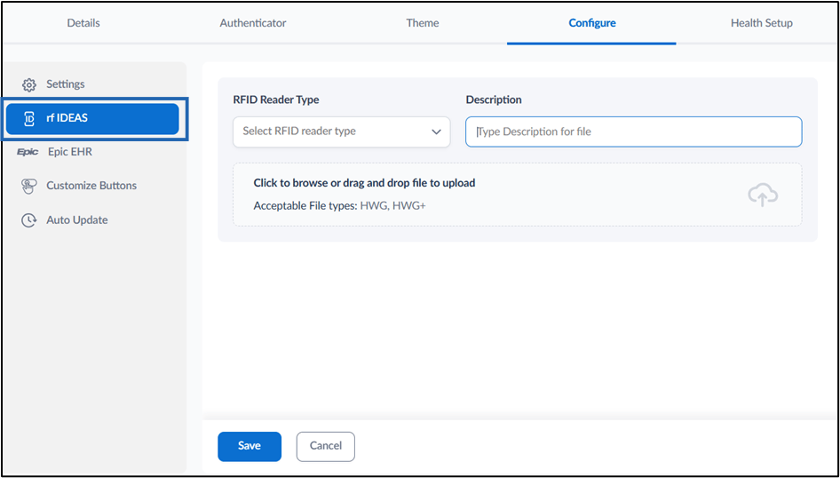The height and width of the screenshot is (478, 840).
Task: Switch to the Authenticator tab
Action: 253,23
